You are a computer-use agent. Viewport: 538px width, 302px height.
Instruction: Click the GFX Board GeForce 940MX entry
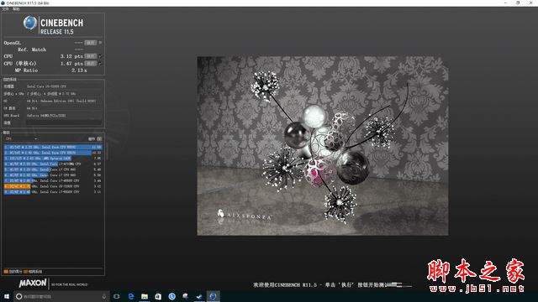point(64,116)
